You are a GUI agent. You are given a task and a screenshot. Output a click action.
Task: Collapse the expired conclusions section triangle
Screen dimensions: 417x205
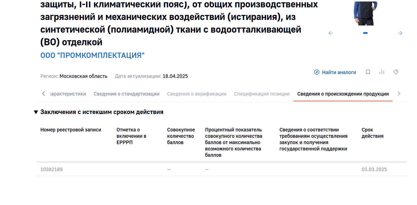(x=36, y=112)
